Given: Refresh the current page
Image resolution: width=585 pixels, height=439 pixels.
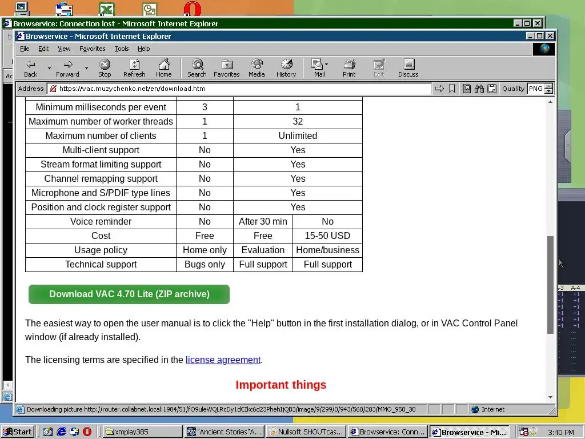Looking at the screenshot, I should 134,69.
